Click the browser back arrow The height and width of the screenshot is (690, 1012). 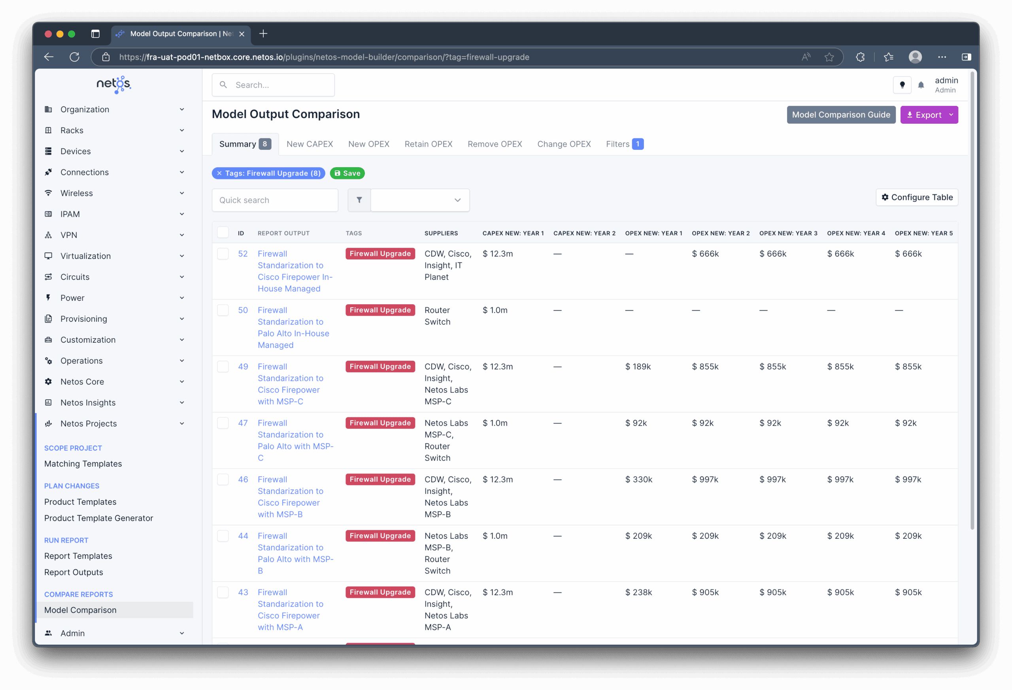pyautogui.click(x=49, y=57)
